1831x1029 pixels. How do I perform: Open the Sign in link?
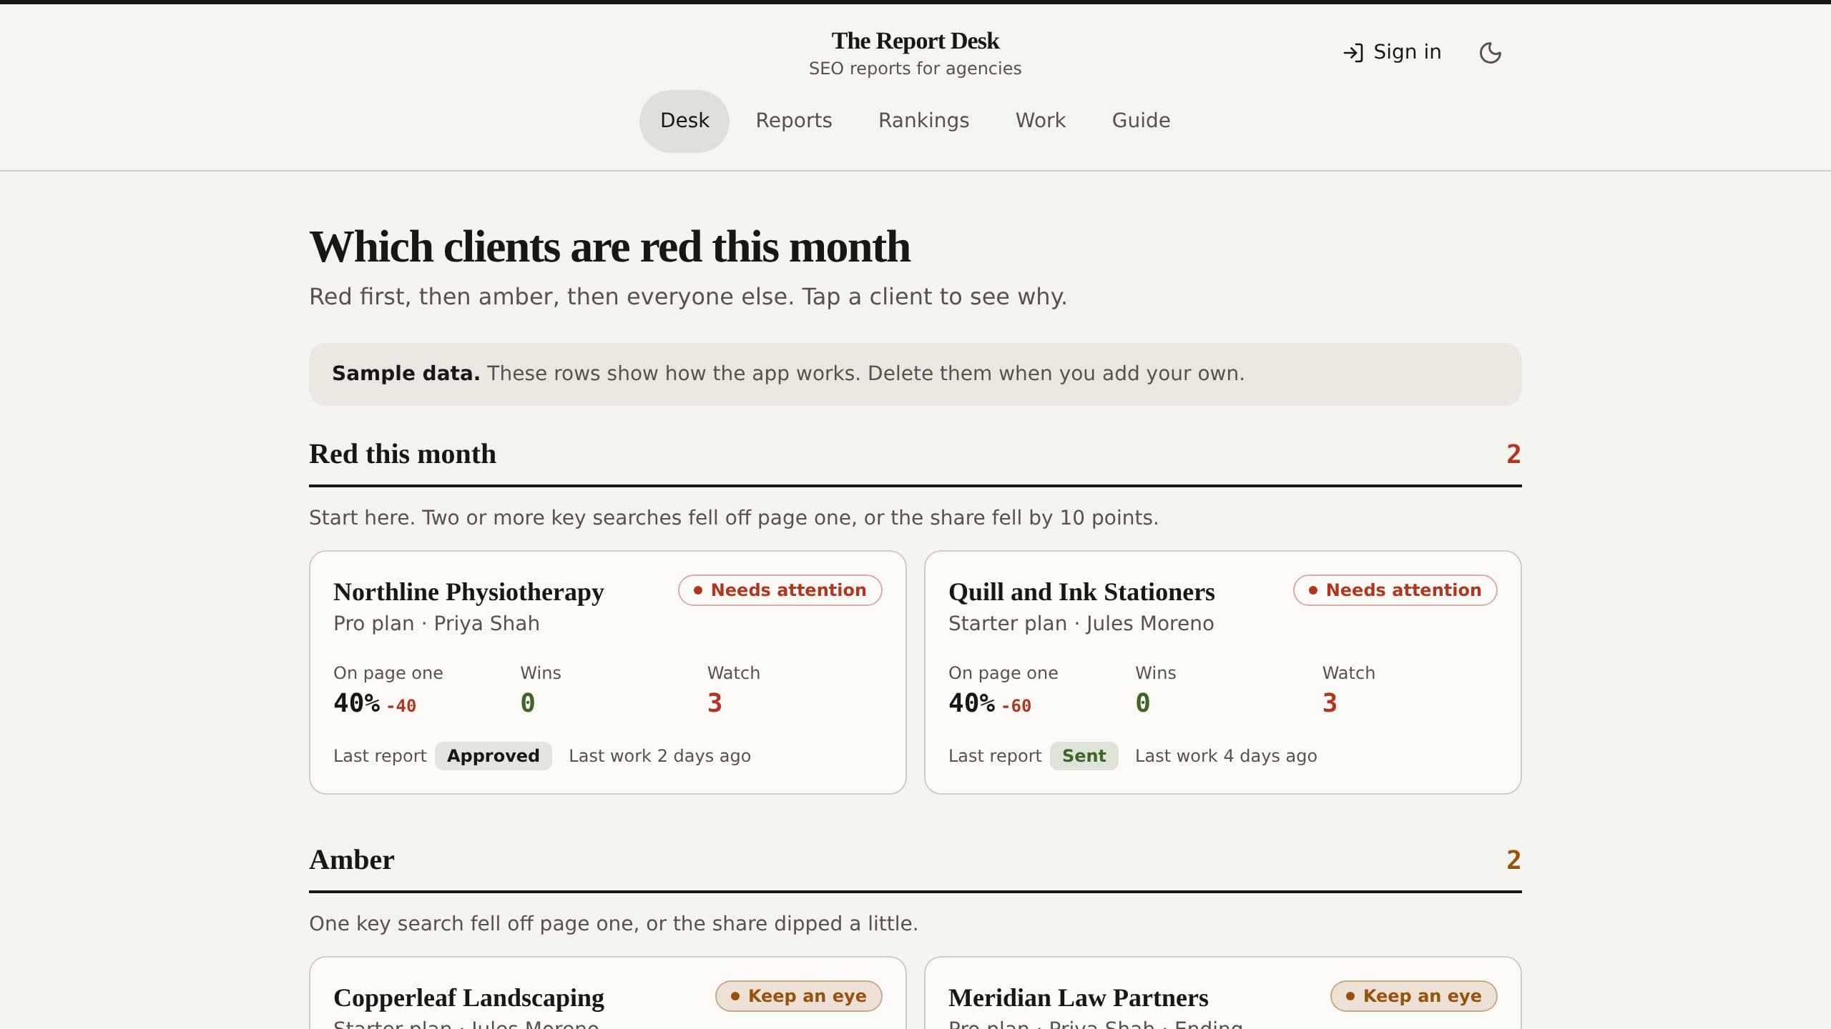click(1392, 52)
